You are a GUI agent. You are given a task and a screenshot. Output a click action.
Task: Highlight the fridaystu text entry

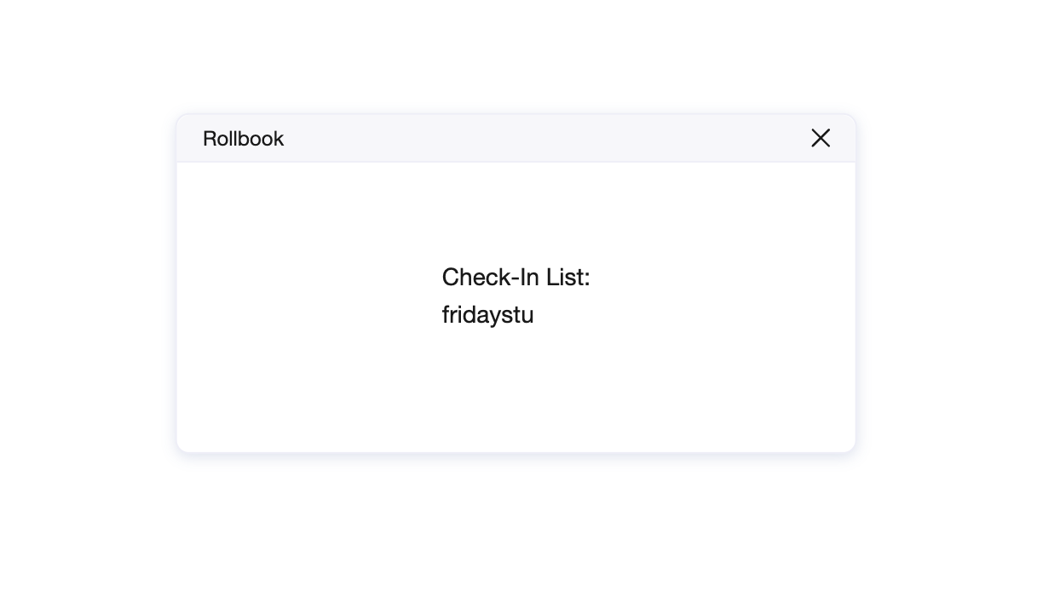pyautogui.click(x=487, y=315)
